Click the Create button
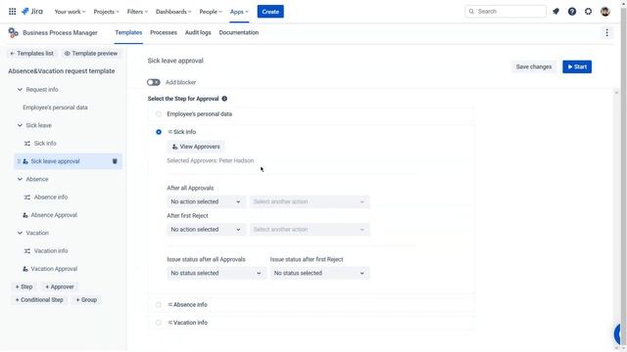Viewport: 627px width, 352px height. [270, 12]
